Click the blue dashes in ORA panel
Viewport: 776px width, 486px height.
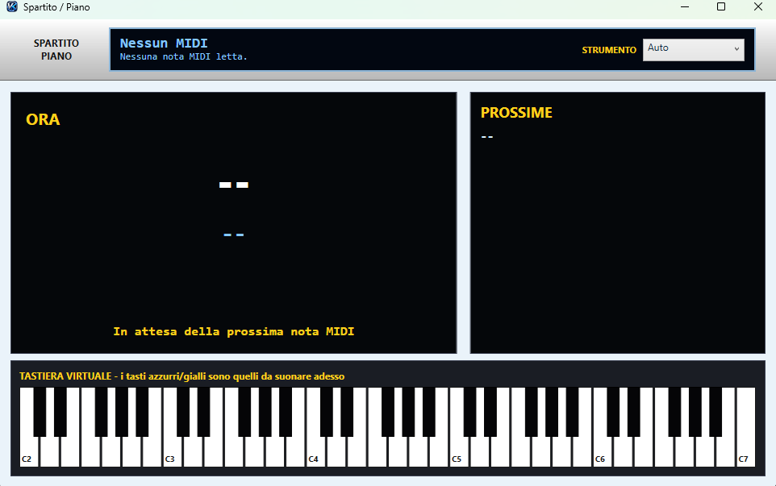(x=234, y=235)
